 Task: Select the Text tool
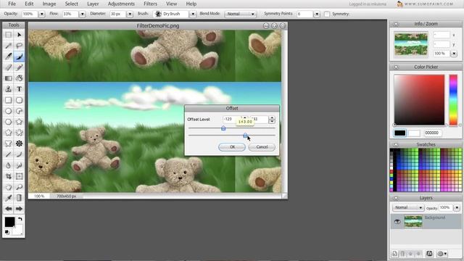pyautogui.click(x=20, y=89)
